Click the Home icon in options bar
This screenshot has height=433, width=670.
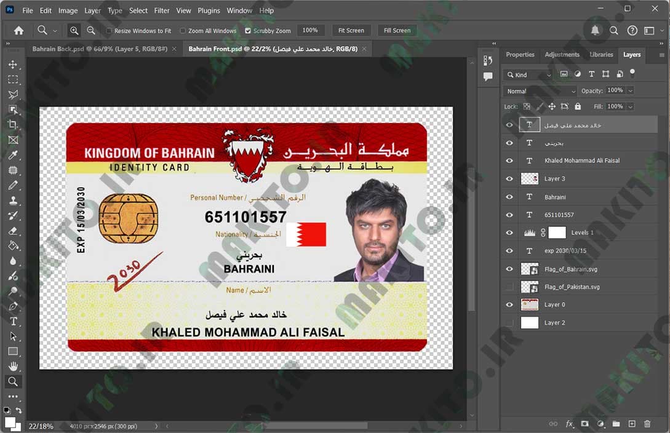[19, 30]
